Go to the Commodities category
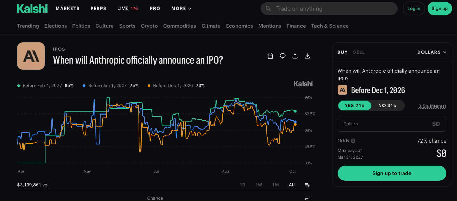Viewport: 457px width, 201px height. click(x=180, y=26)
